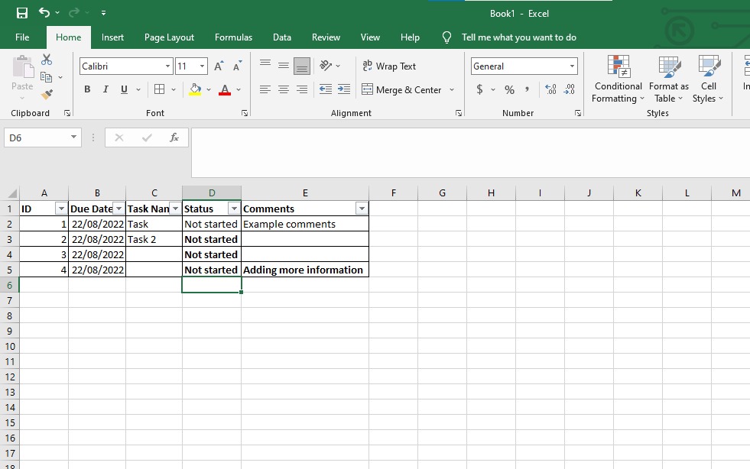Open the General number format dropdown

(572, 66)
